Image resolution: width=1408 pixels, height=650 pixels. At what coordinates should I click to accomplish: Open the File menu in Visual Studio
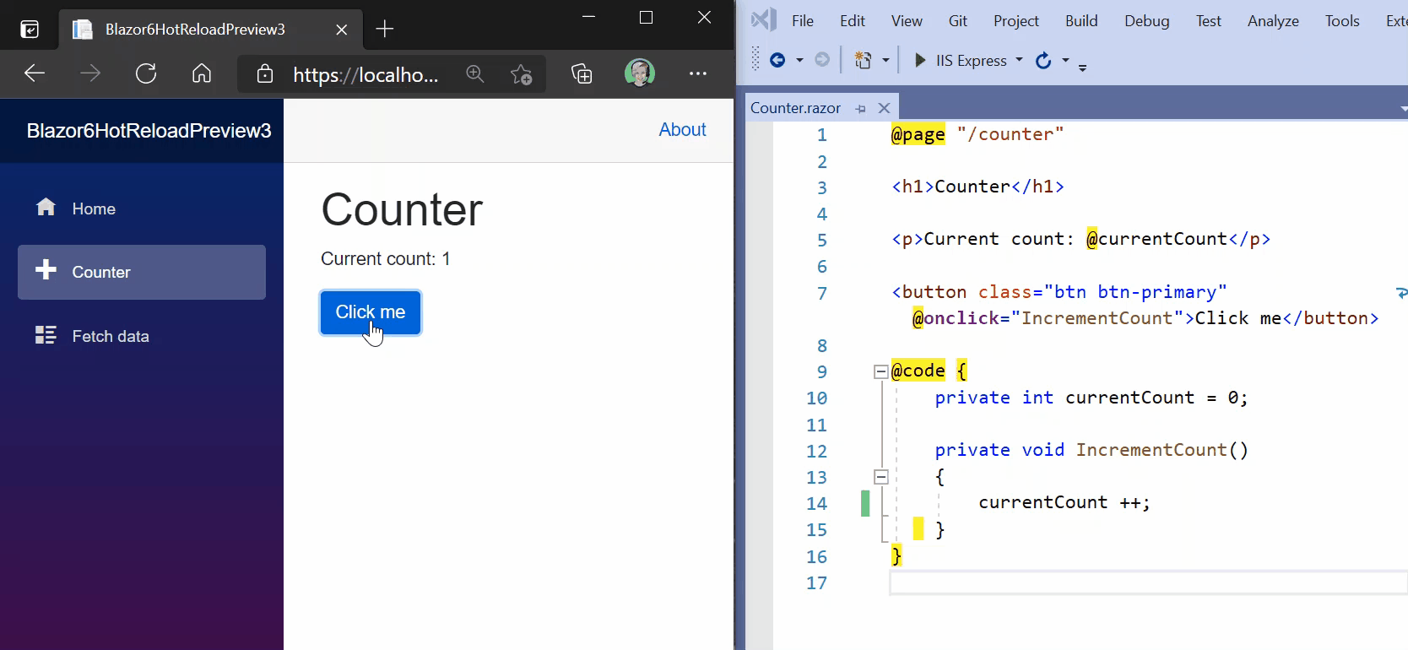803,21
